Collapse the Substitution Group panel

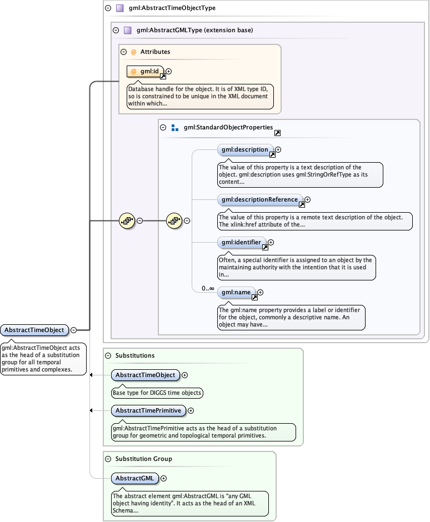tap(107, 459)
